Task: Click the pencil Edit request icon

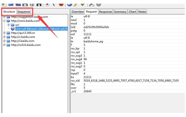Action: click(x=76, y=5)
